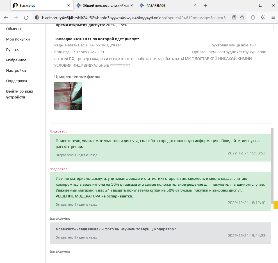Viewport: 278px width, 263px height.
Task: Bookmark this page with the star icon
Action: pyautogui.click(x=242, y=18)
